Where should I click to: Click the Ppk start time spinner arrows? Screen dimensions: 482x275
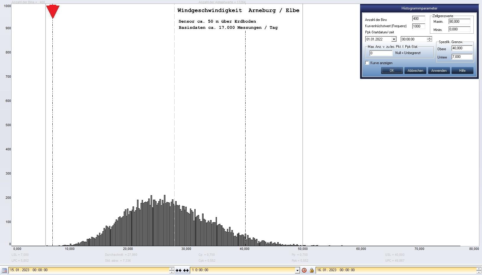click(429, 39)
